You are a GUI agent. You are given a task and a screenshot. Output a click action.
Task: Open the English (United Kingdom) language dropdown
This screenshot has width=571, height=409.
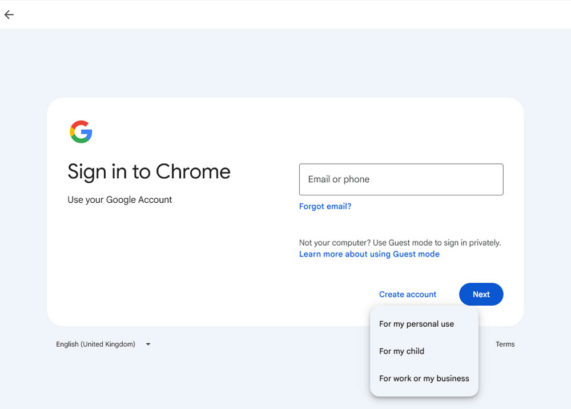click(x=103, y=344)
